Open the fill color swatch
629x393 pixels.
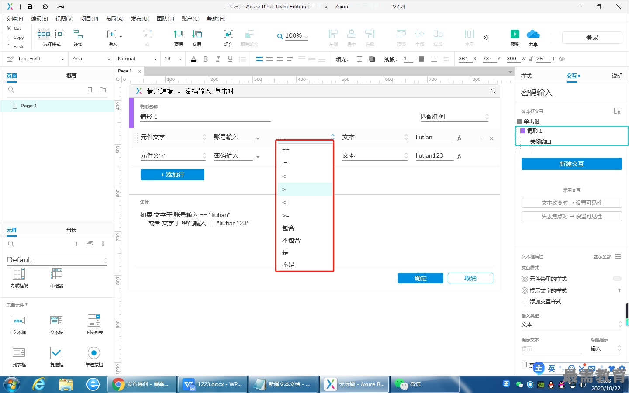pos(359,59)
